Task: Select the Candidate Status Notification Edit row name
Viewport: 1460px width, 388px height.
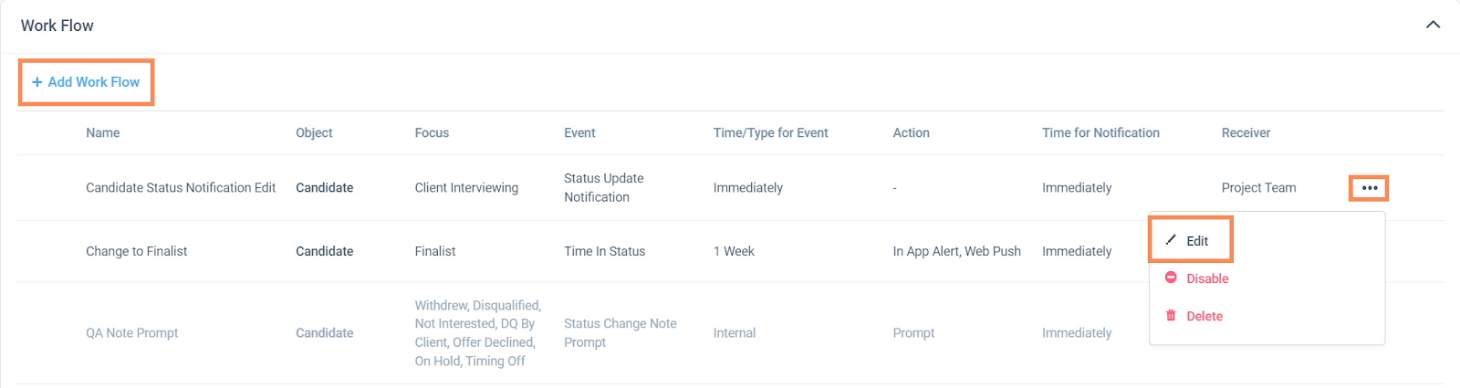Action: [181, 187]
